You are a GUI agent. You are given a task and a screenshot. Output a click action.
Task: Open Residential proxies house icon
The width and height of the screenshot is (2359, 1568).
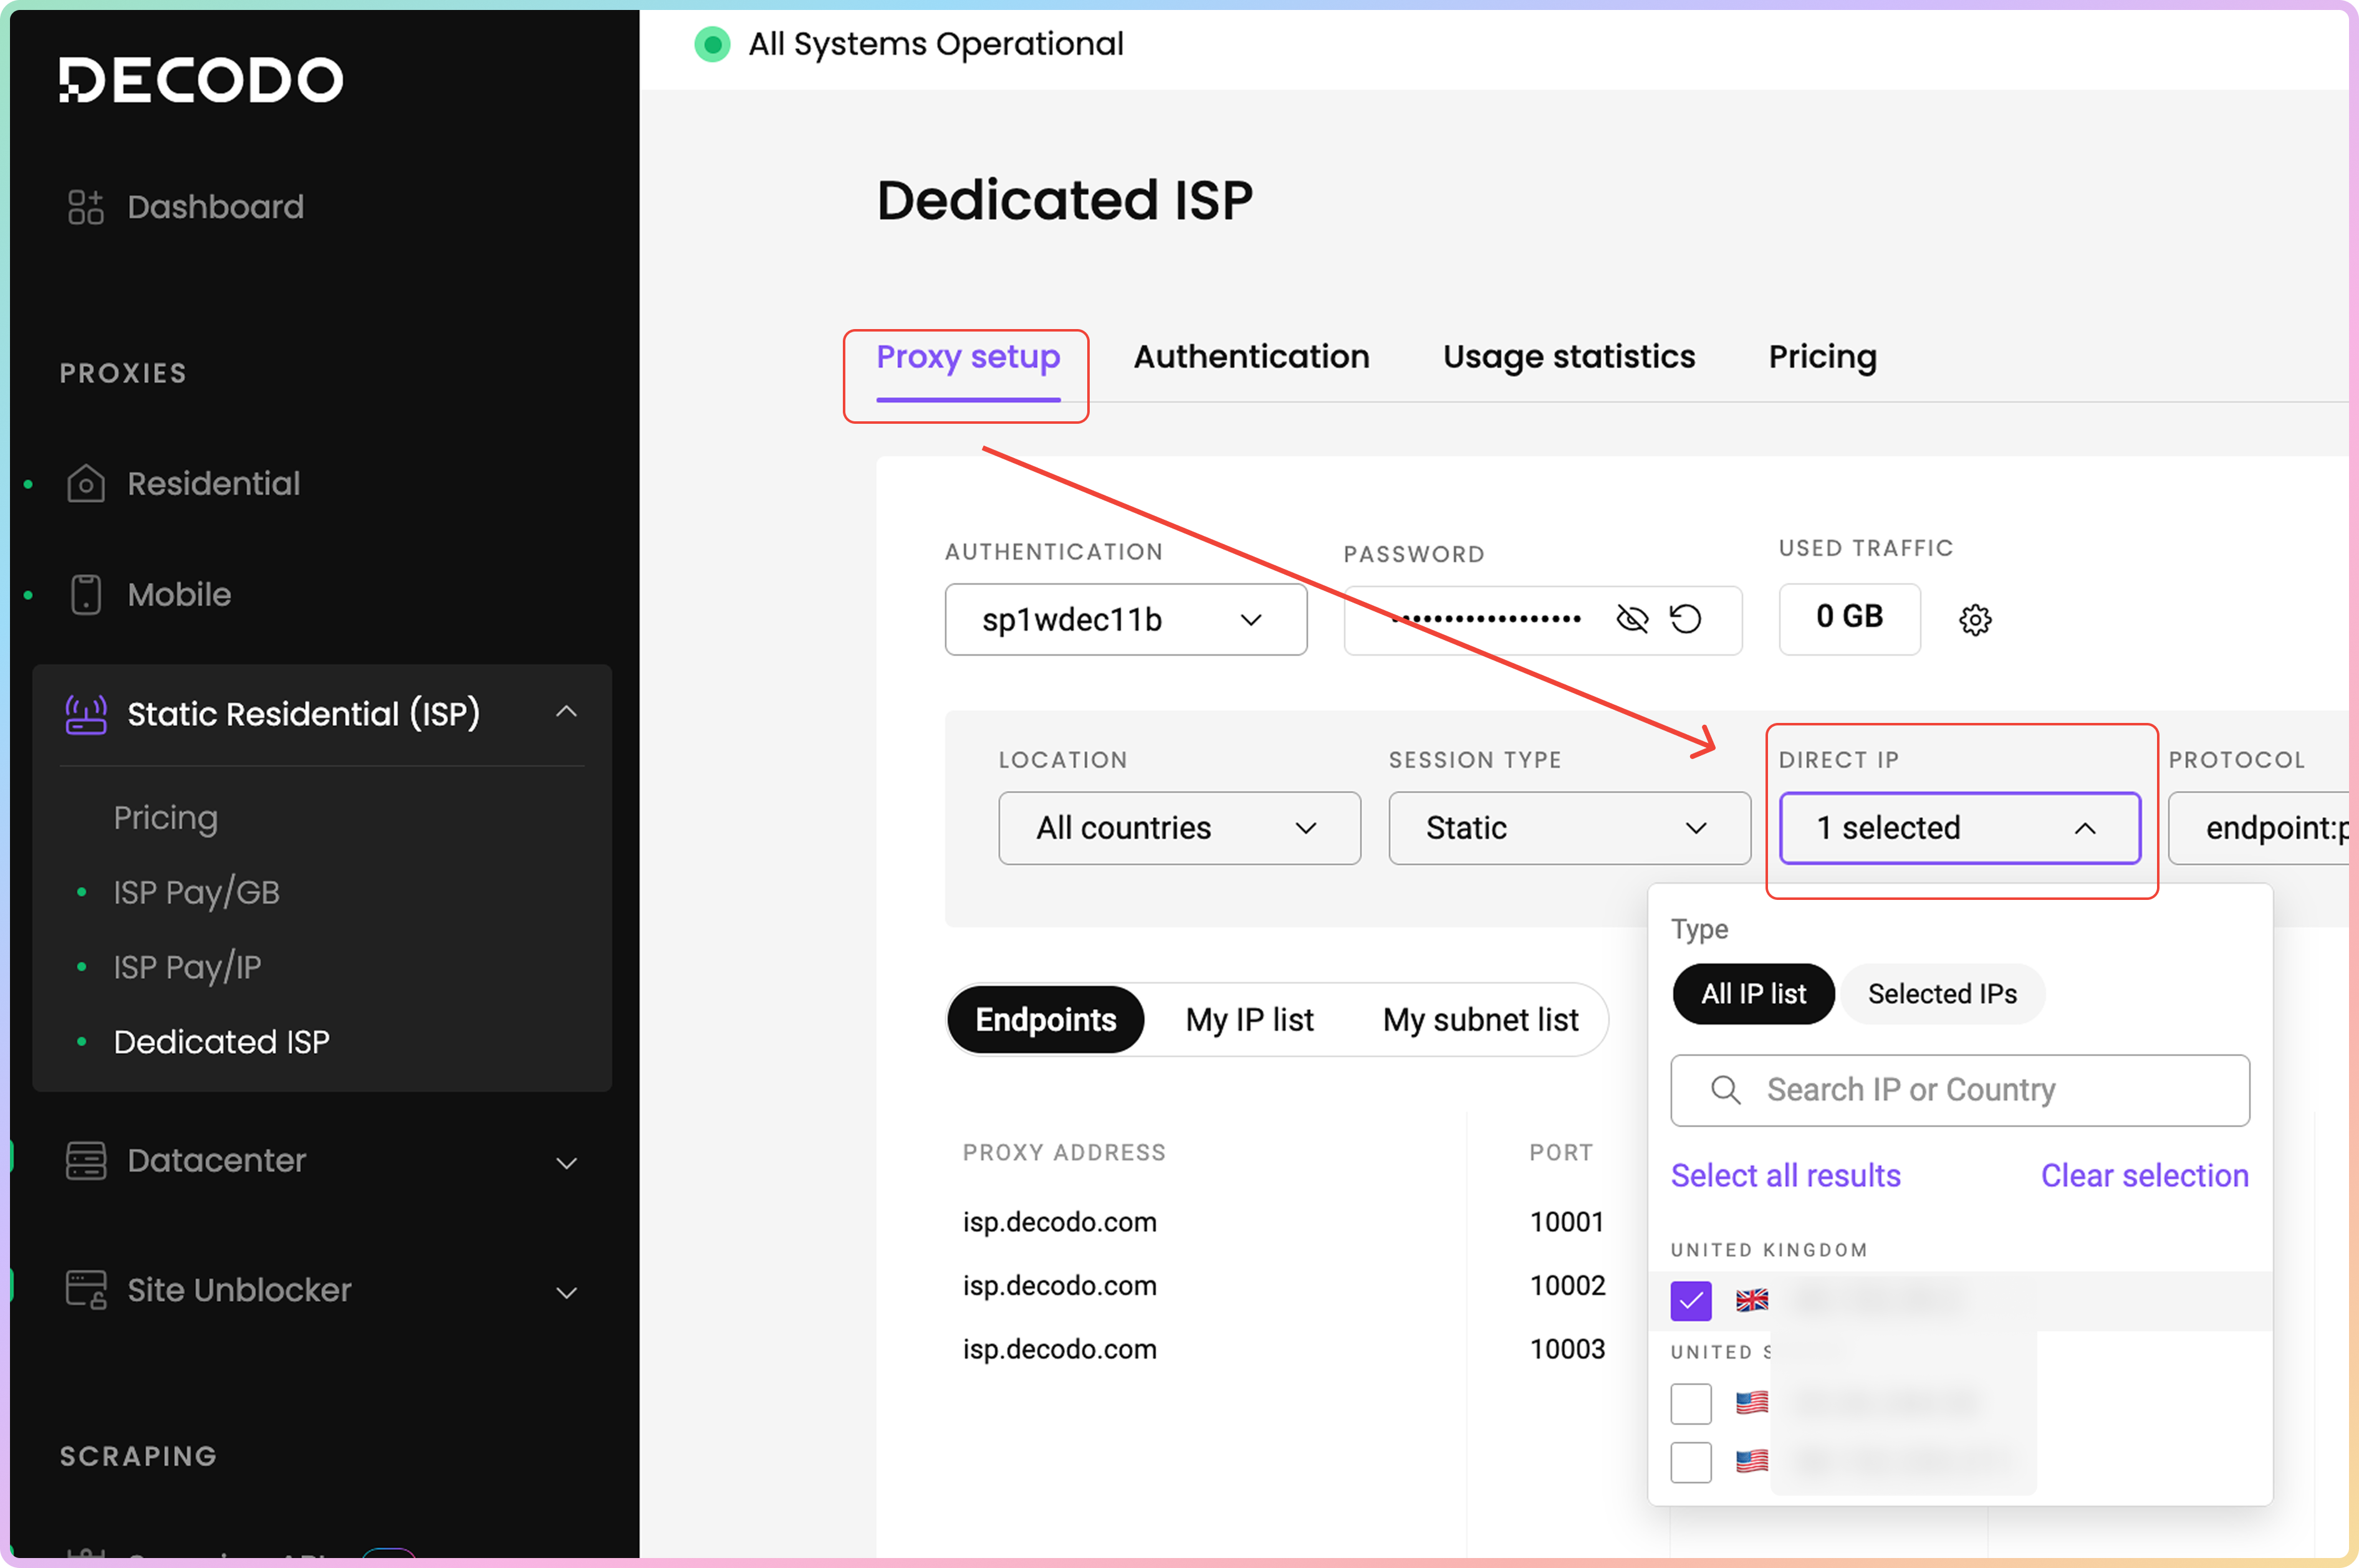86,484
